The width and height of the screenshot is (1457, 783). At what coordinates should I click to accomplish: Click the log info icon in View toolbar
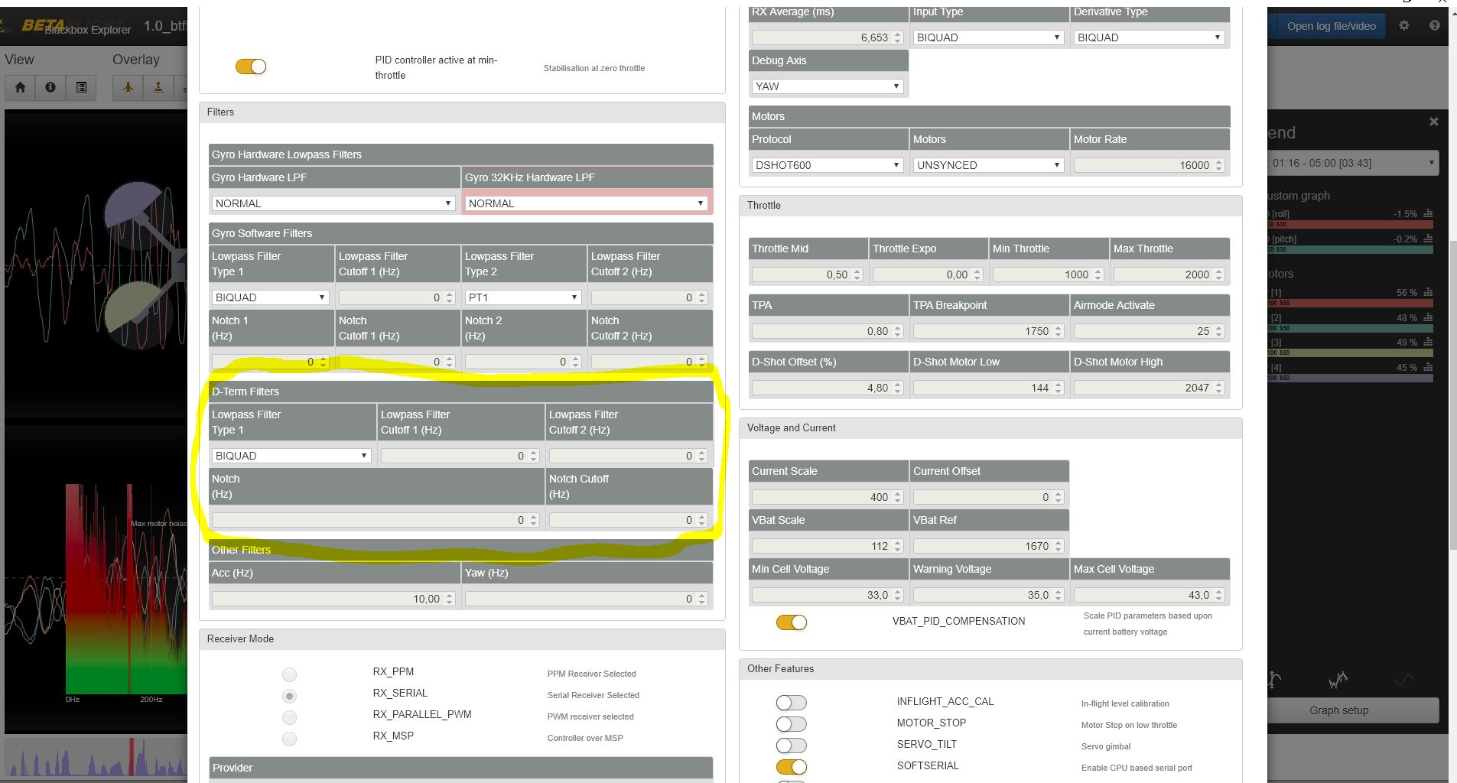click(50, 88)
